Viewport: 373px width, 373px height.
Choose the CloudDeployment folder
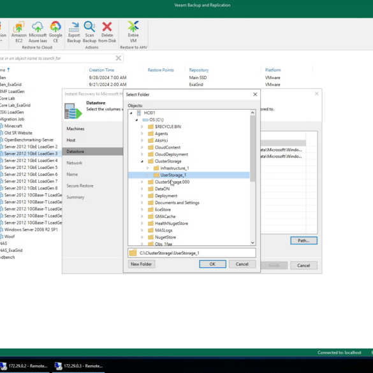coord(172,154)
